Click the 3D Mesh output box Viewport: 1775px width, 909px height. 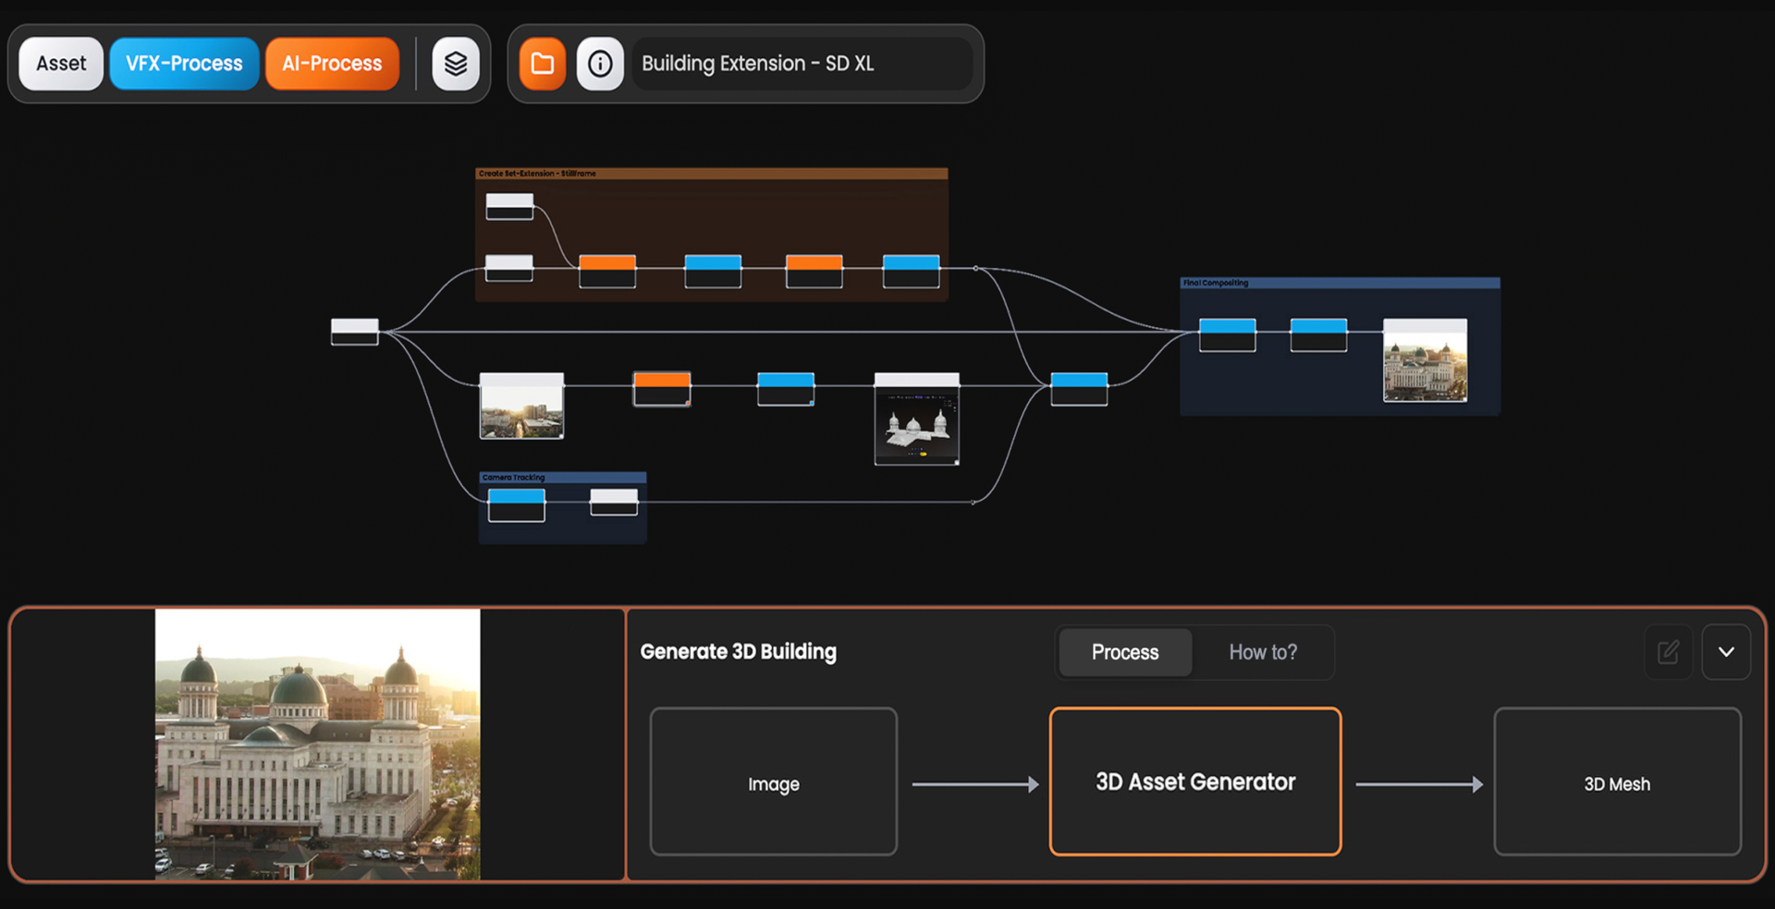1617,782
